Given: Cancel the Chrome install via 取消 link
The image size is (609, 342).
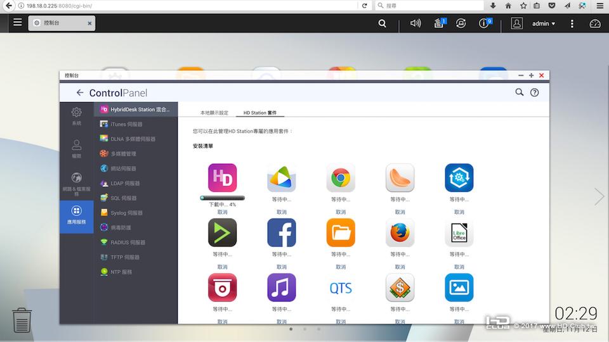Looking at the screenshot, I should pyautogui.click(x=341, y=212).
